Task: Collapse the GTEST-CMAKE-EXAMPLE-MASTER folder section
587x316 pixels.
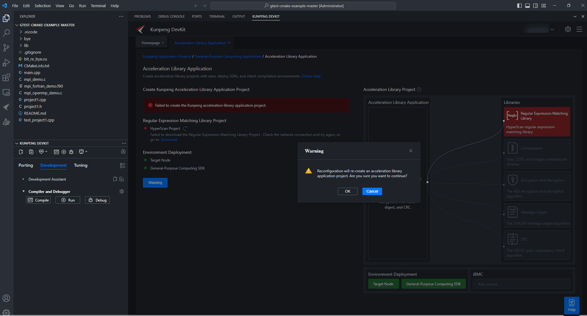Action: click(17, 25)
